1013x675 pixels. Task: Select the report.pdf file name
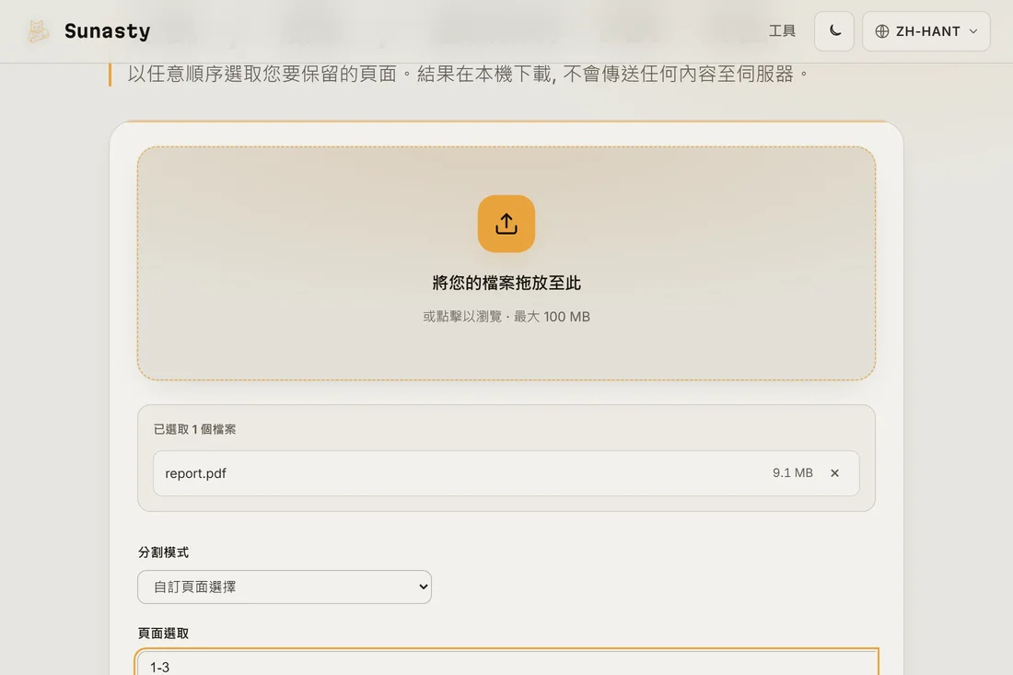(196, 473)
